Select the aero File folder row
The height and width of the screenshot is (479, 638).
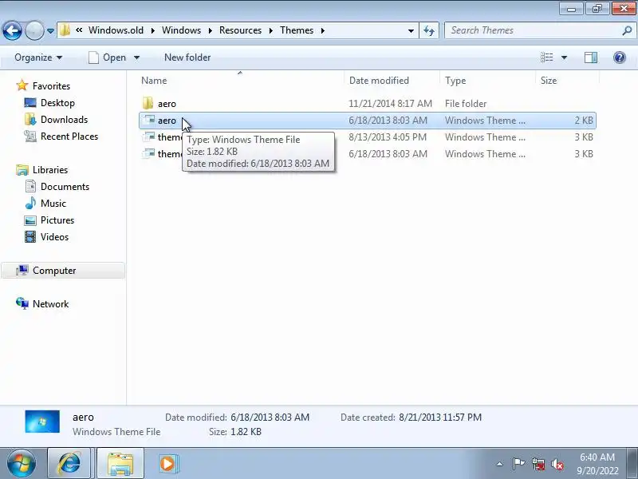click(x=368, y=104)
